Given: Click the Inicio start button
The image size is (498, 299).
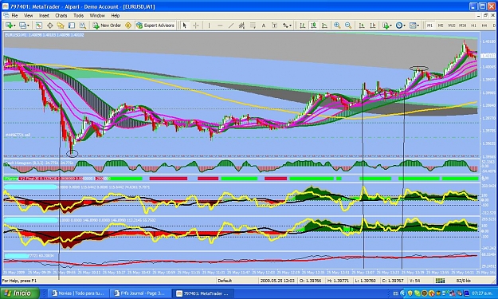Looking at the screenshot, I should [19, 293].
